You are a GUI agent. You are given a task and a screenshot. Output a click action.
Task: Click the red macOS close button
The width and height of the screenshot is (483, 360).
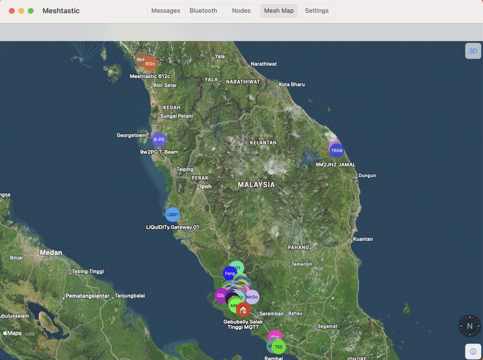pos(12,11)
